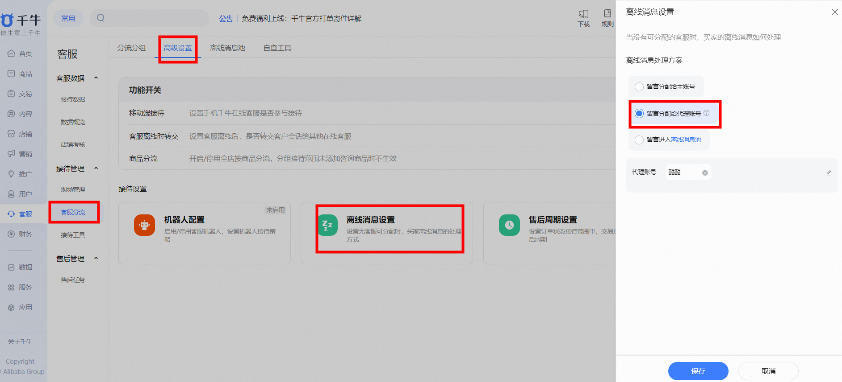The width and height of the screenshot is (842, 382).
Task: Open the 客服 headset icon in sidebar
Action: [x=11, y=214]
